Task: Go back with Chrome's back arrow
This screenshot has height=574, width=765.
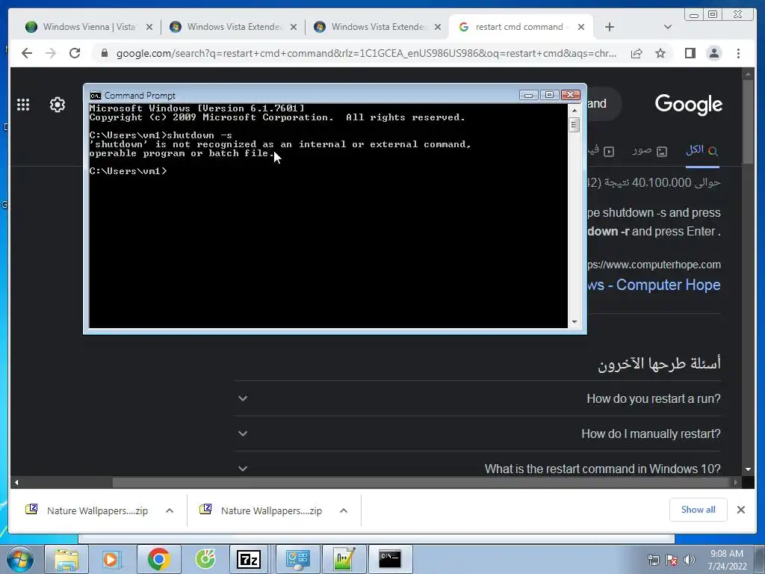Action: (27, 53)
